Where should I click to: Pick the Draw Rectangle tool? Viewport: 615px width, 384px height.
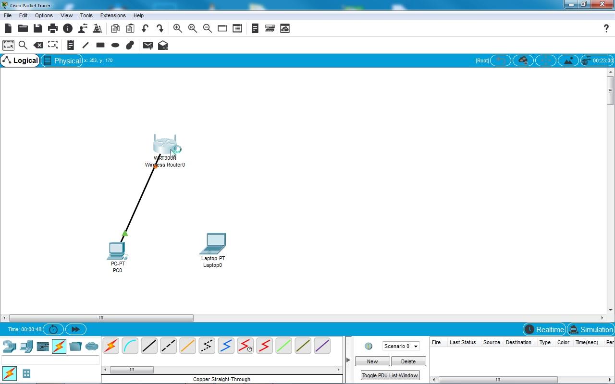click(x=100, y=45)
